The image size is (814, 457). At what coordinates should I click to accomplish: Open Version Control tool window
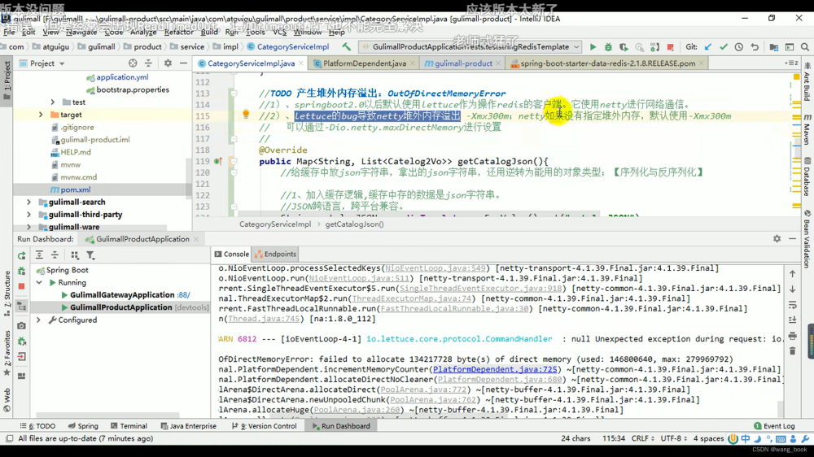(264, 426)
